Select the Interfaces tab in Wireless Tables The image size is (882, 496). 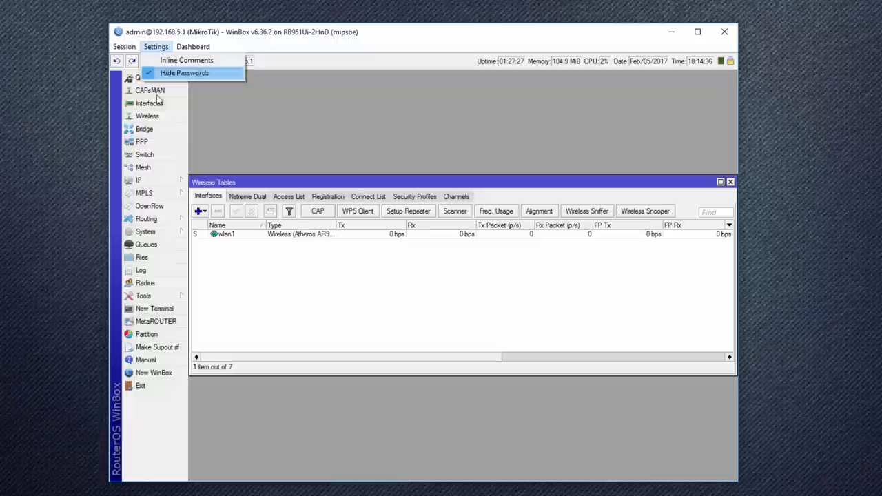tap(208, 196)
